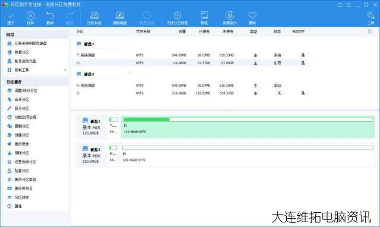This screenshot has width=380, height=227.
Task: Click the 分区 column header
Action: tap(80, 31)
